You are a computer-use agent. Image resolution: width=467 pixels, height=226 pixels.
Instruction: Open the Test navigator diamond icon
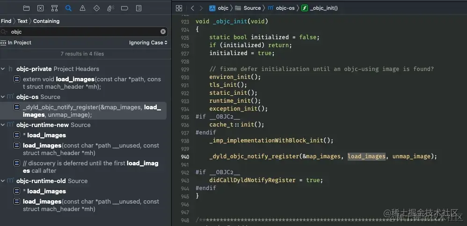96,8
